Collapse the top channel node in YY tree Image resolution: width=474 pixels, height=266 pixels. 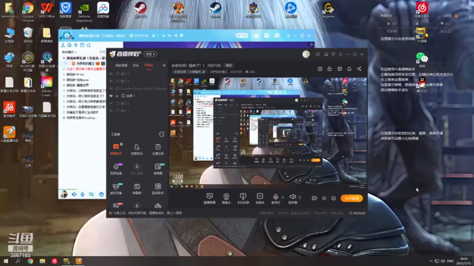[64, 58]
